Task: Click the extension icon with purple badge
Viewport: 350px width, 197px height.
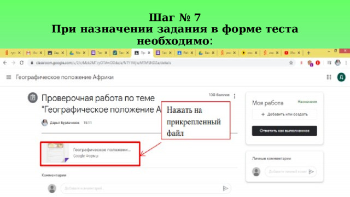Action: tap(310, 63)
